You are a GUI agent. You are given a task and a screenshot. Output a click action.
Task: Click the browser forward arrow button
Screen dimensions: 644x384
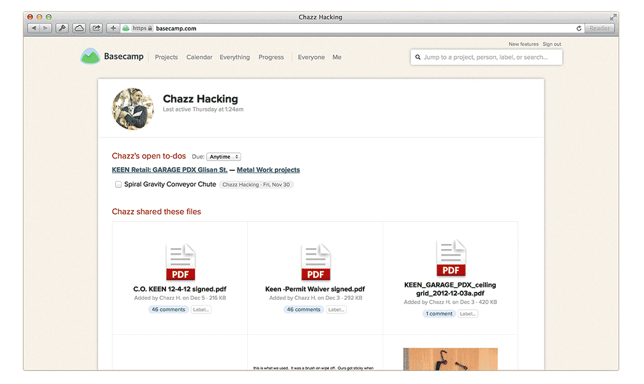pos(46,28)
